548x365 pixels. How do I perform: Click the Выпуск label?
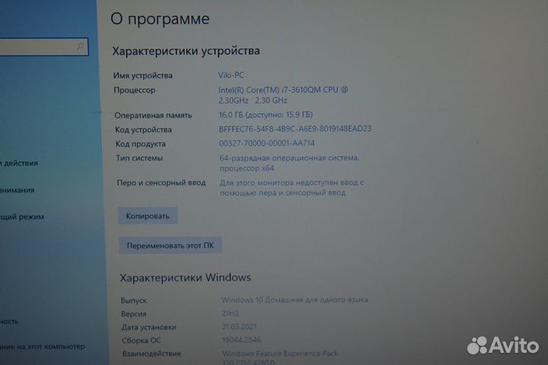click(133, 300)
